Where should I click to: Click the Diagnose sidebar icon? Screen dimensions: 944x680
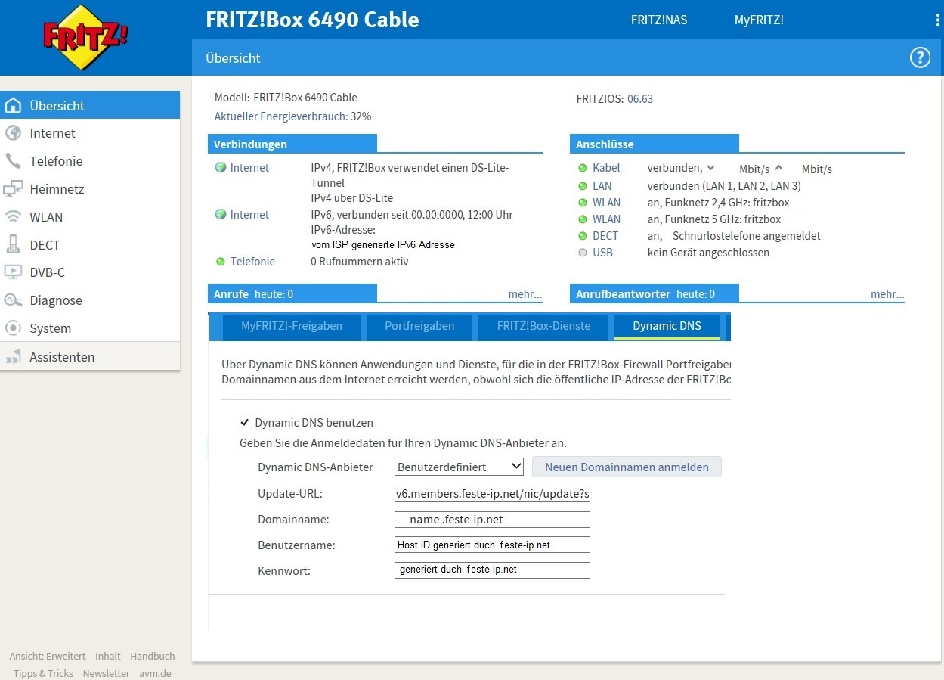pos(13,300)
